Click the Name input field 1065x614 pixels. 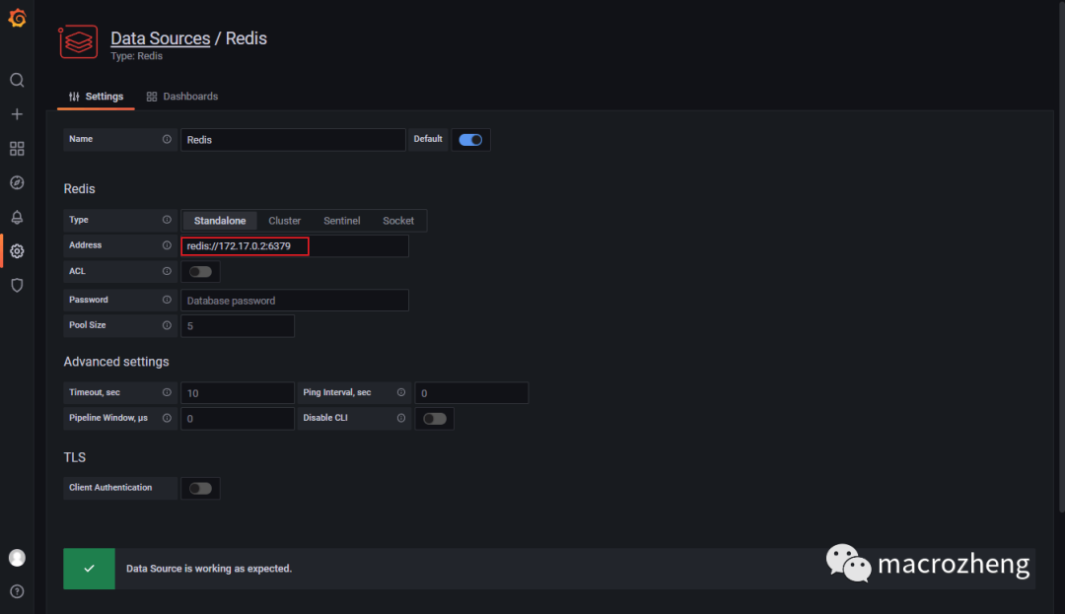point(293,140)
